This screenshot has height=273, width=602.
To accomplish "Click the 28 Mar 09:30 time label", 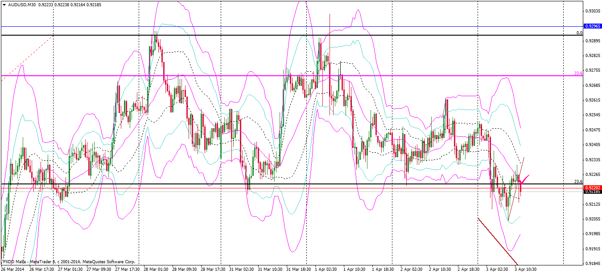I will tap(185, 269).
